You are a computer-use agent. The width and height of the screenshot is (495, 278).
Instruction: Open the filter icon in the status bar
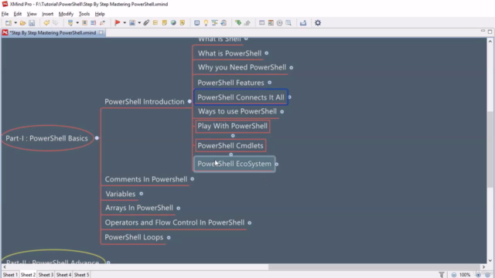point(442,275)
